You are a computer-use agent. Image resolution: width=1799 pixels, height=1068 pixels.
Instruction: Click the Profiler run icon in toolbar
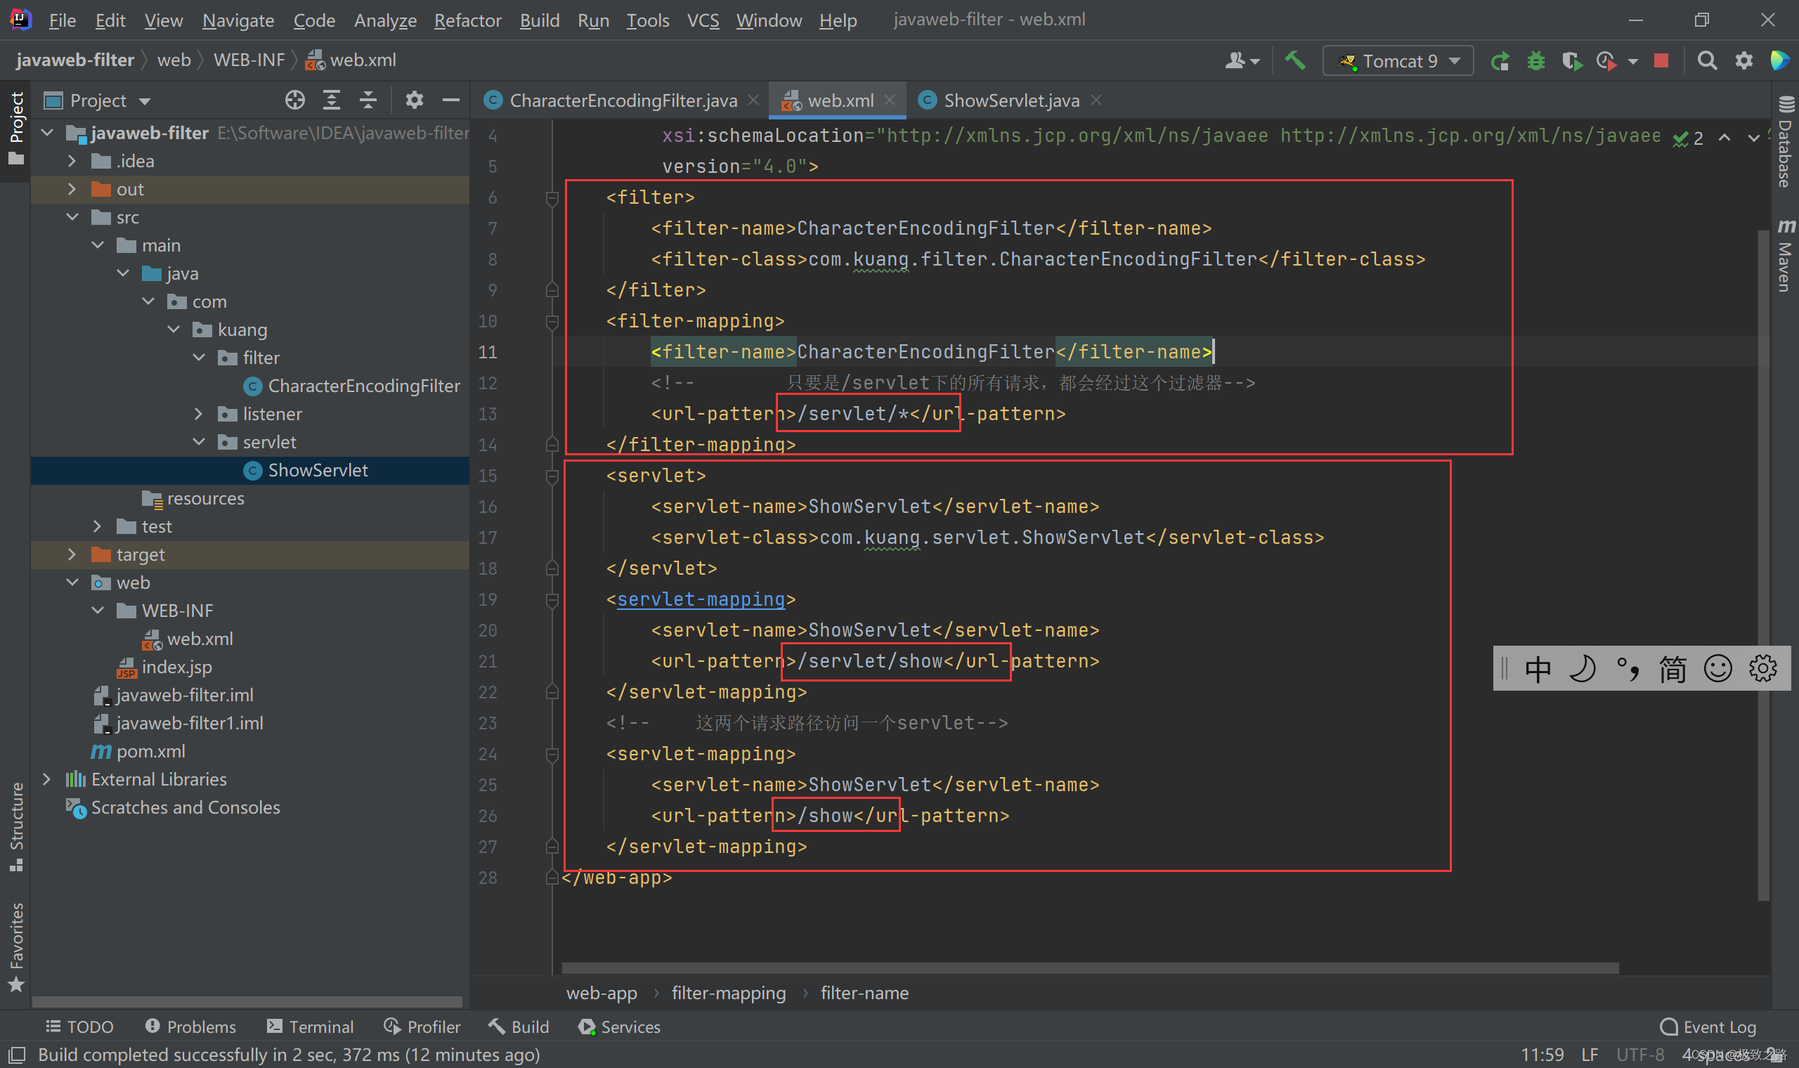point(1606,61)
